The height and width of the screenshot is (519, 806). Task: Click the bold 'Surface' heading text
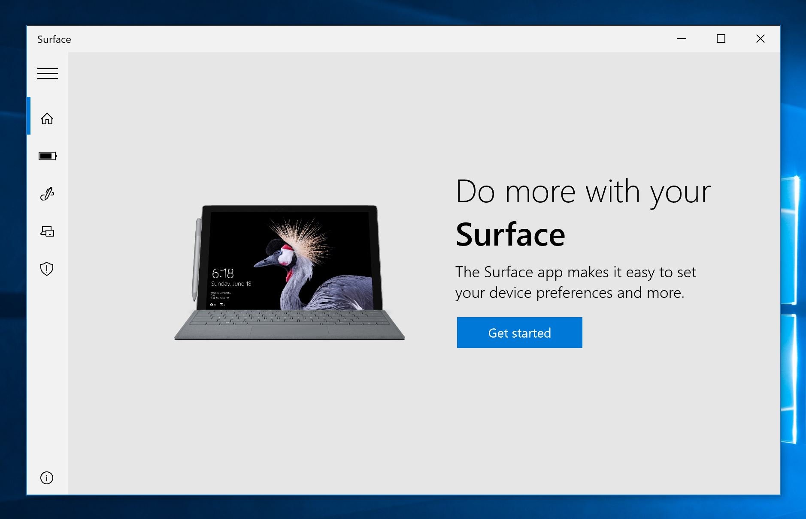pos(510,234)
